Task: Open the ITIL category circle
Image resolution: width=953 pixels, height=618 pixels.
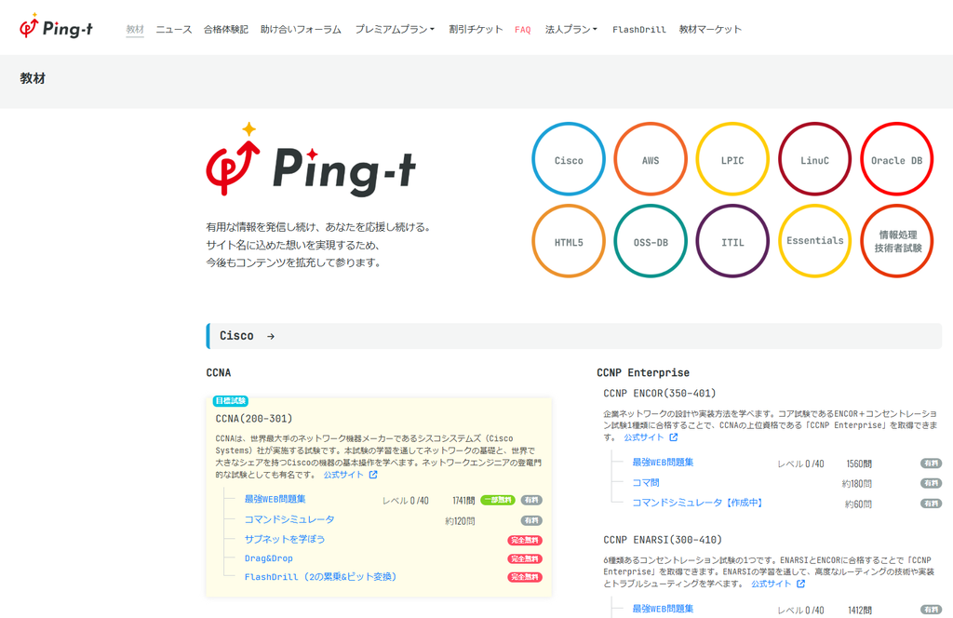Action: pos(732,241)
